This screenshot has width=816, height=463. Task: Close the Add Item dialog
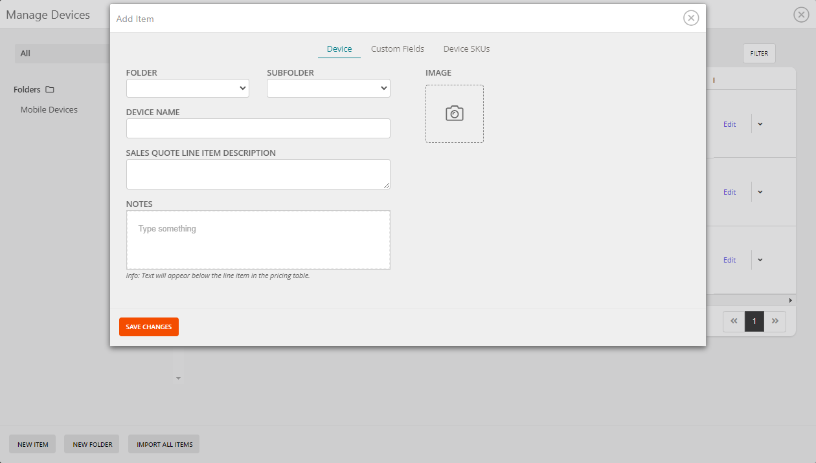coord(691,18)
